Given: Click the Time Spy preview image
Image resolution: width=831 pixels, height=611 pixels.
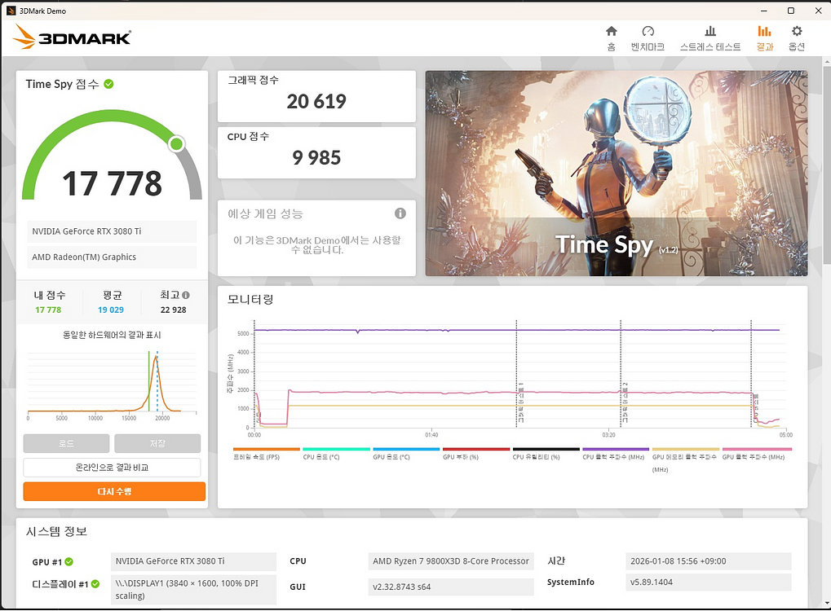Looking at the screenshot, I should (x=616, y=174).
